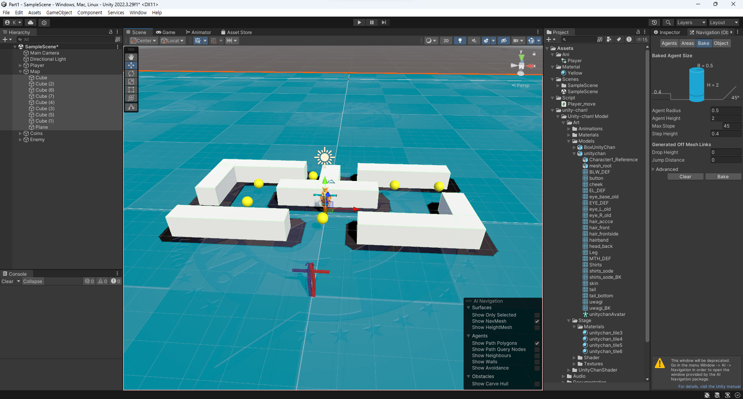743x399 pixels.
Task: Lock the Hierarchy panel
Action: coord(111,32)
